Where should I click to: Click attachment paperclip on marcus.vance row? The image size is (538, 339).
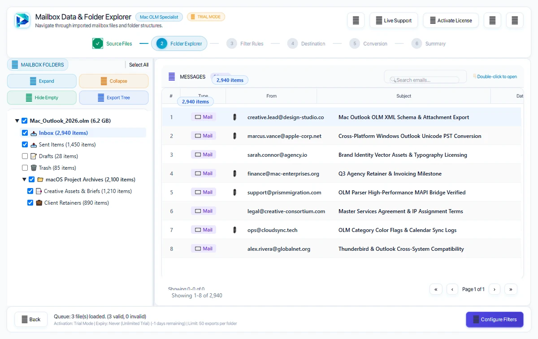coord(234,136)
